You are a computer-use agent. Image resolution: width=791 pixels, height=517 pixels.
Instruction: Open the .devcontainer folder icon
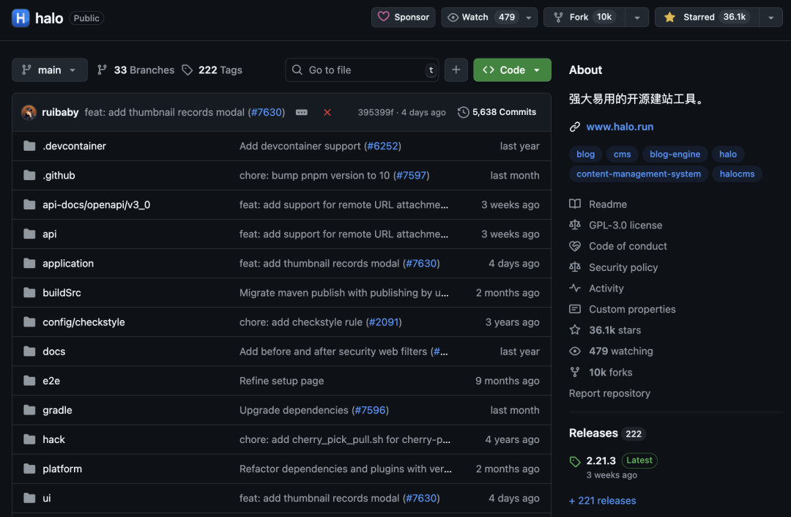pos(29,146)
